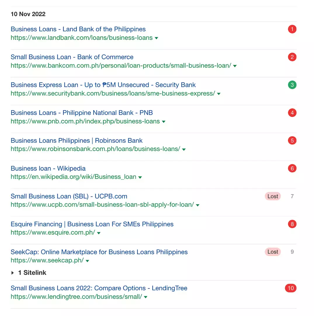314x316 pixels.
Task: Open Small Business Loan (SBL) - UCPB.com title
Action: 69,196
